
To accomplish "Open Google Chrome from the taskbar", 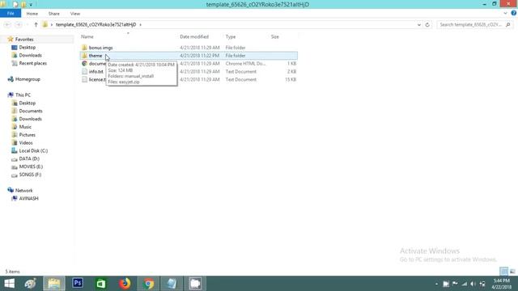I will tap(148, 284).
